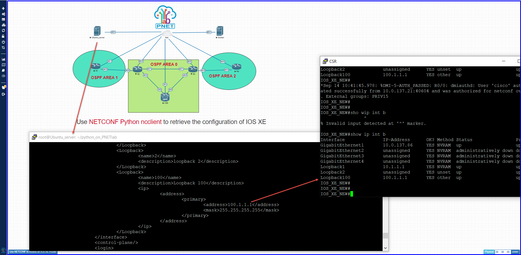
Task: Open the lab settings gear in sidebar
Action: (4, 14)
